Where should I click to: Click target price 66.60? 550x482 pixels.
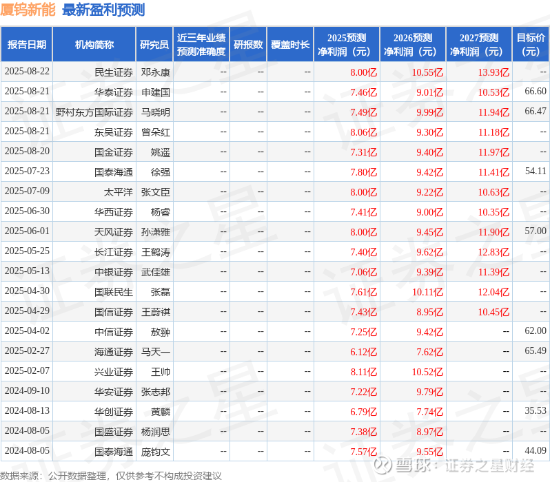click(x=536, y=91)
